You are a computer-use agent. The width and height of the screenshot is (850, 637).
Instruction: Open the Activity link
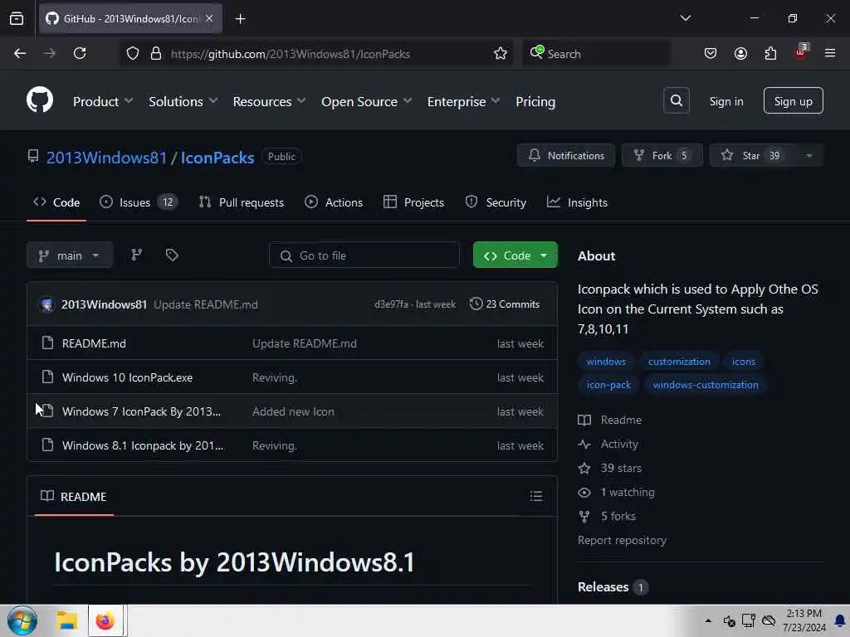point(619,445)
